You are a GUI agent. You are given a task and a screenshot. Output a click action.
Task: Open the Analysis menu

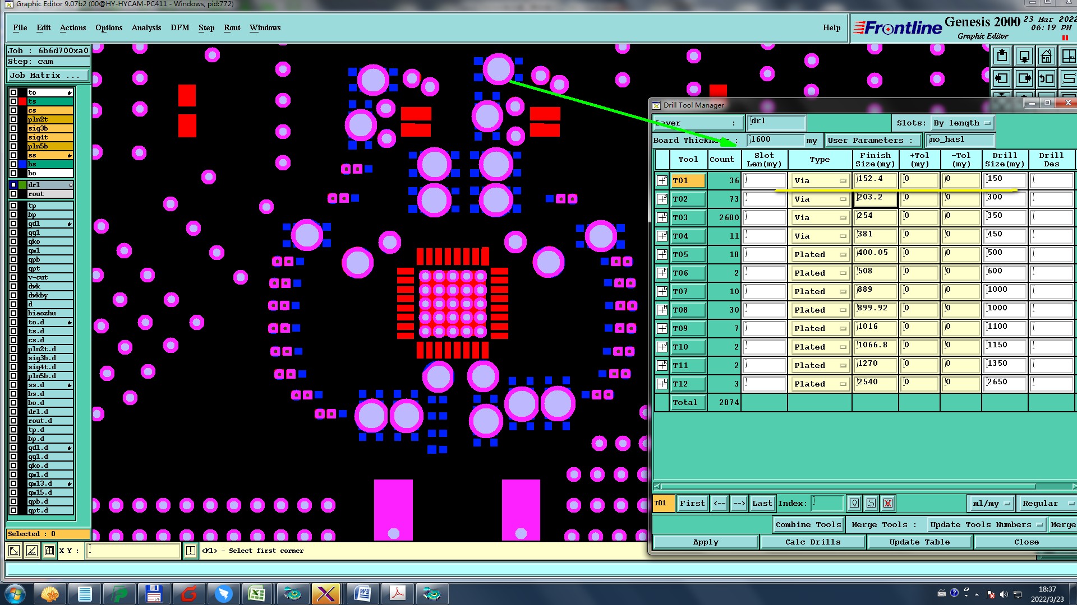146,27
